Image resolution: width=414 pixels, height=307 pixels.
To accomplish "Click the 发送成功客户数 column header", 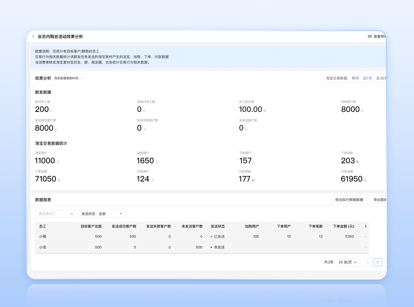I will pos(124,226).
